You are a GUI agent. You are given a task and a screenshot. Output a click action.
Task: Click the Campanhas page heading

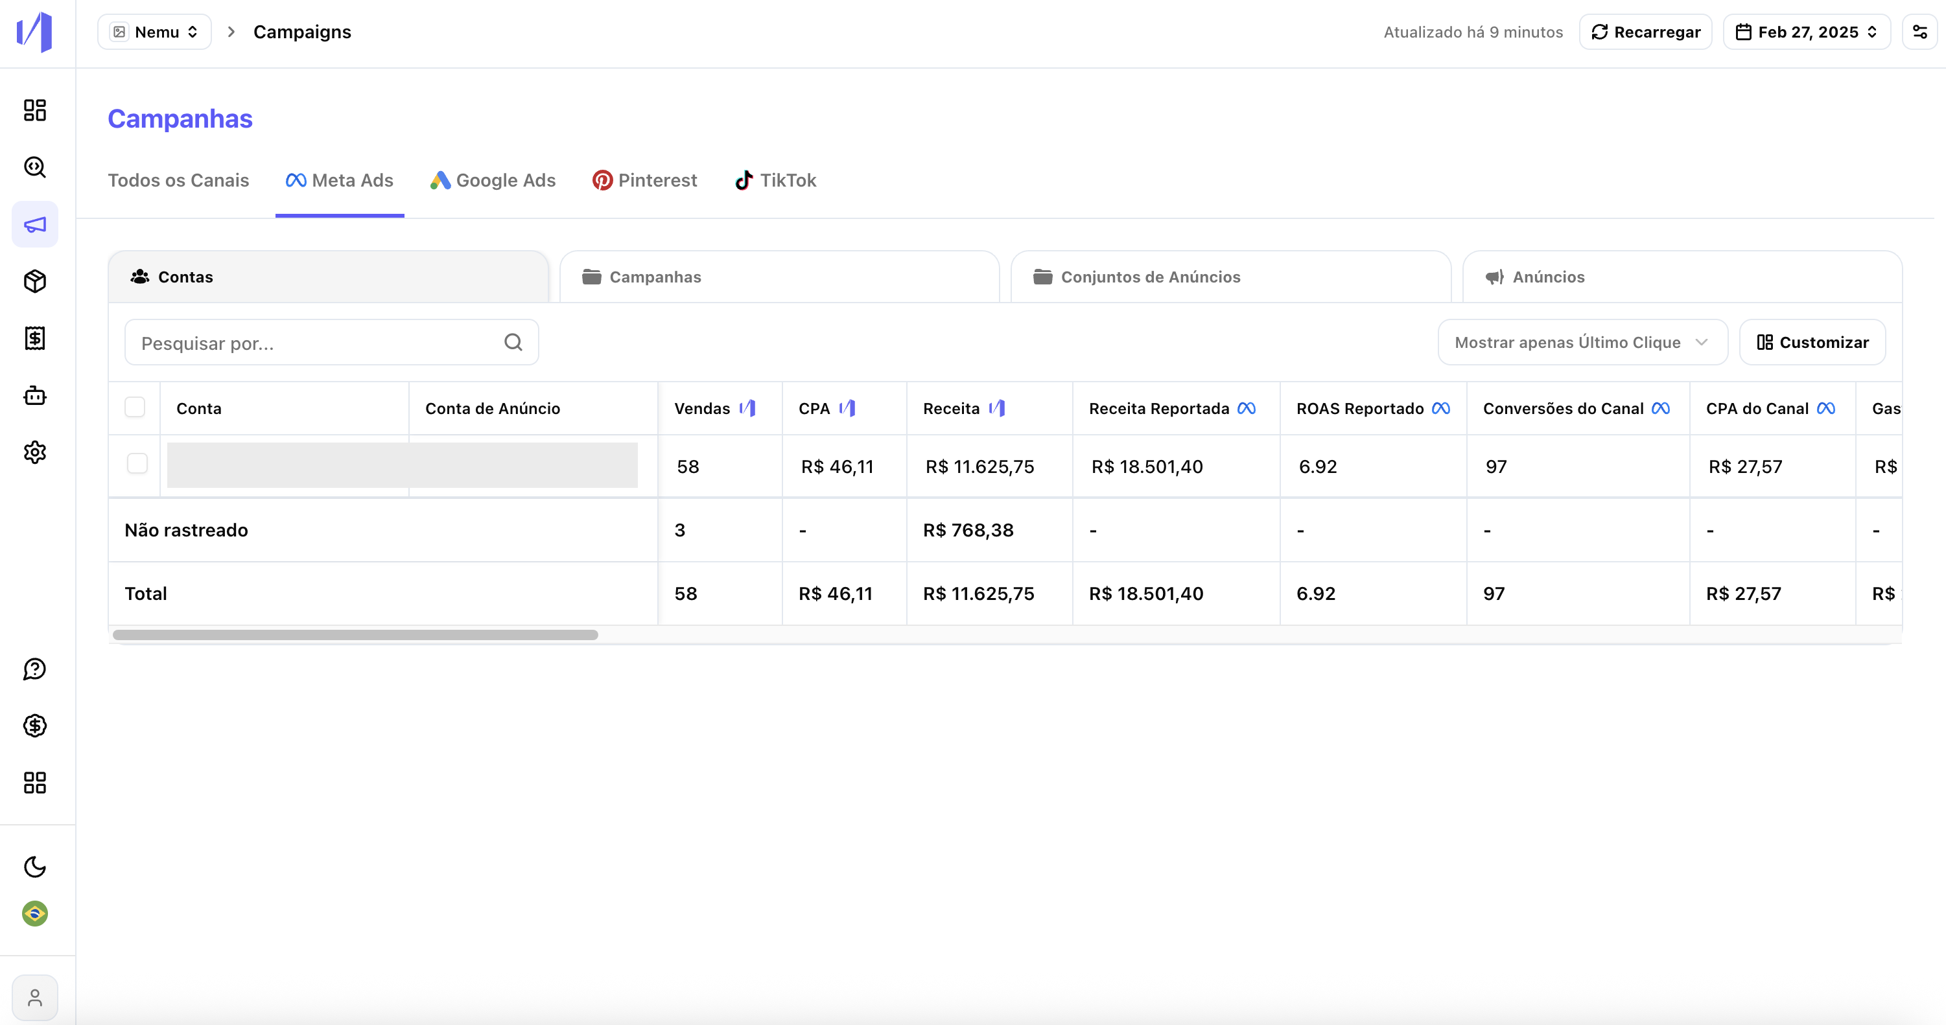(x=181, y=119)
